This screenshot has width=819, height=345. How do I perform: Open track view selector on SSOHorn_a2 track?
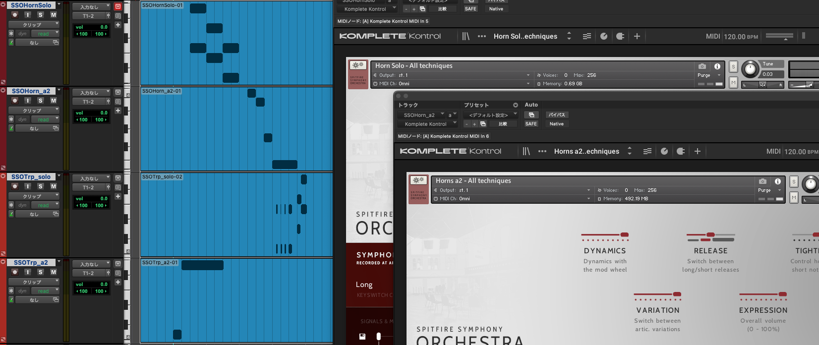point(34,111)
